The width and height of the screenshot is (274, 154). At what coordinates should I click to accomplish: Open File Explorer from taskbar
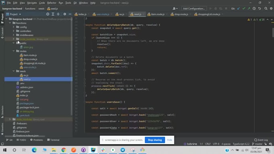point(54,150)
